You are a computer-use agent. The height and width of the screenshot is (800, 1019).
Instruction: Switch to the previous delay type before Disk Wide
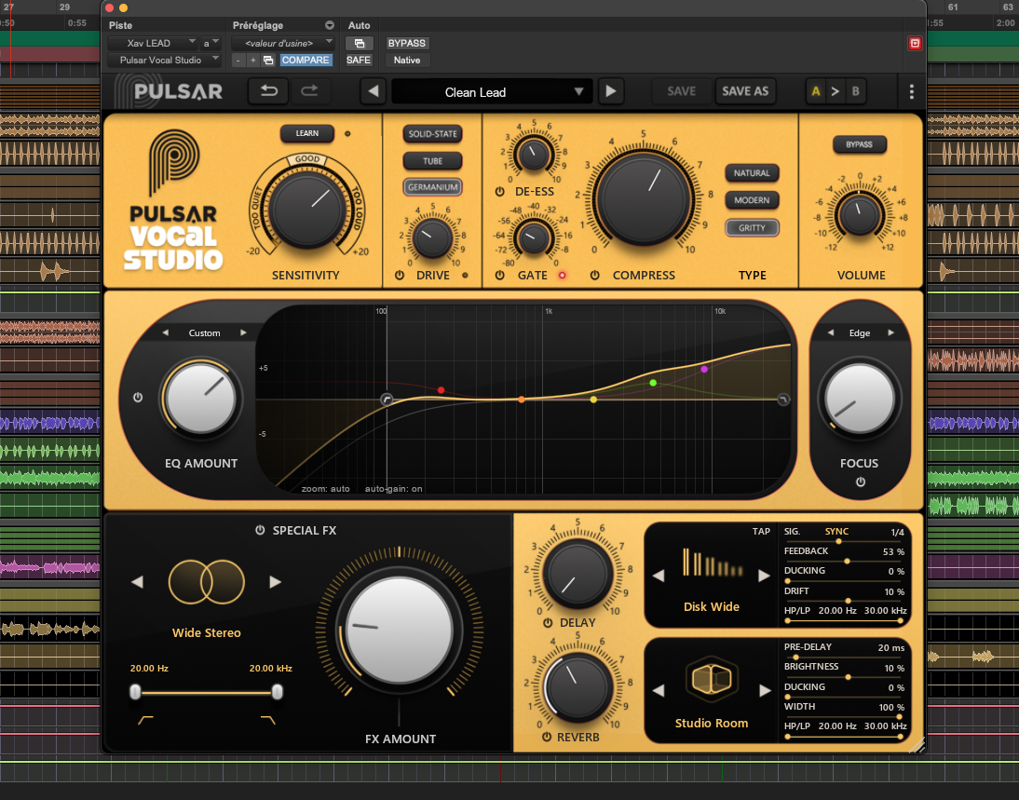point(659,576)
